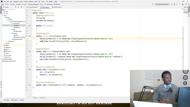The width and height of the screenshot is (190, 107).
Task: Open the project structure icon
Action: point(183,4)
